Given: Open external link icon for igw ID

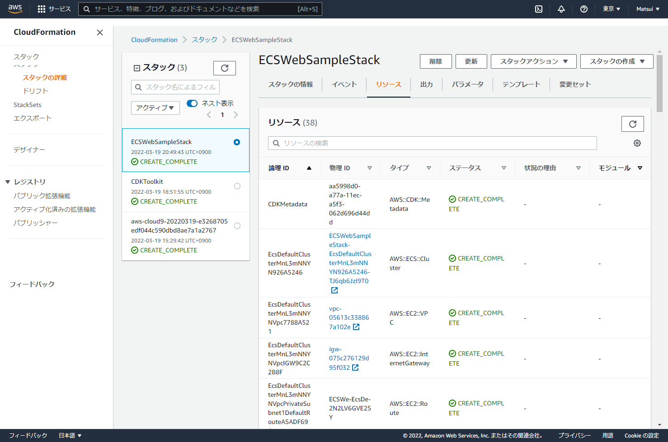Looking at the screenshot, I should tap(355, 368).
